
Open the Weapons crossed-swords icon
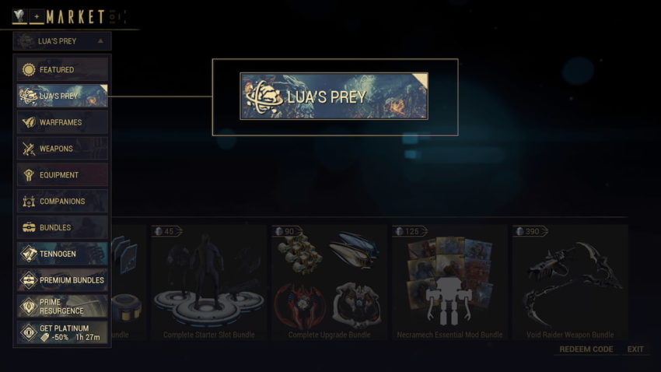pos(29,149)
